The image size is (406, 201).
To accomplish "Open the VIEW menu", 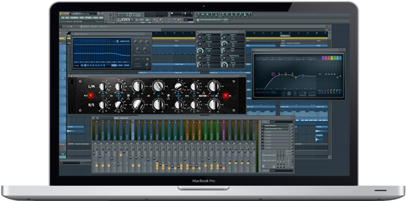I will click(x=81, y=18).
